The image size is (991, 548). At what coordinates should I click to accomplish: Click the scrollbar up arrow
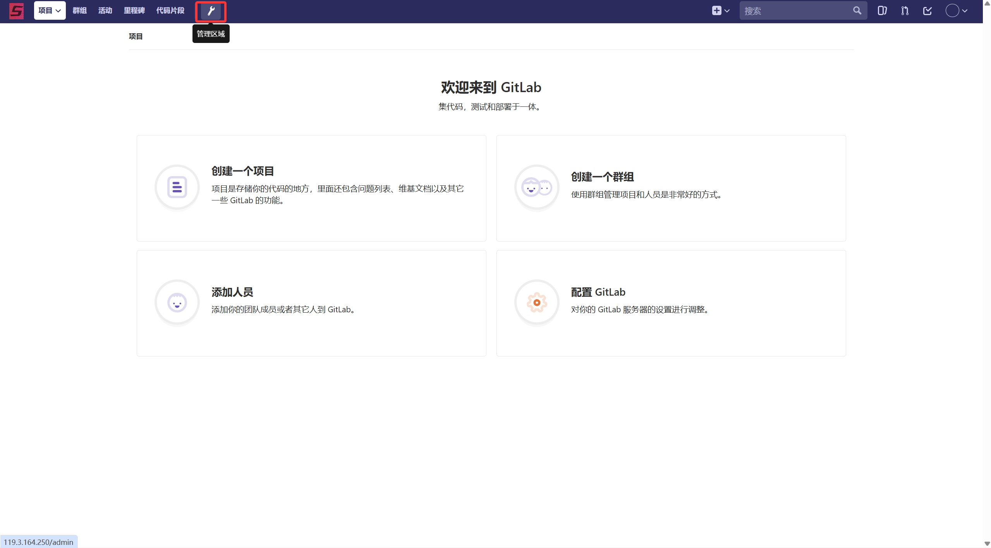pyautogui.click(x=987, y=3)
